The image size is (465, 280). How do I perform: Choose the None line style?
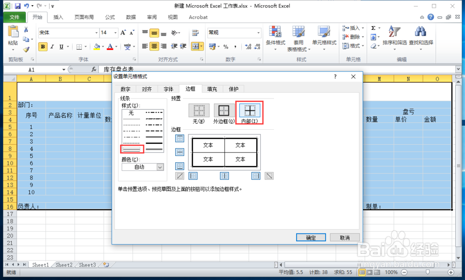tap(132, 113)
